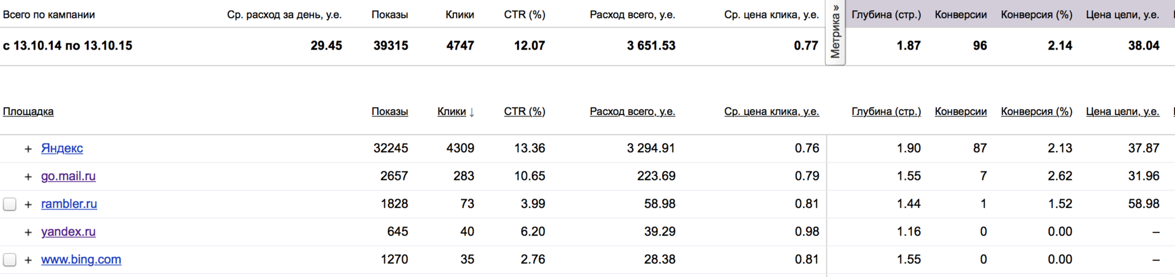
Task: Tick the www.bing.com row checkbox
Action: 10,260
